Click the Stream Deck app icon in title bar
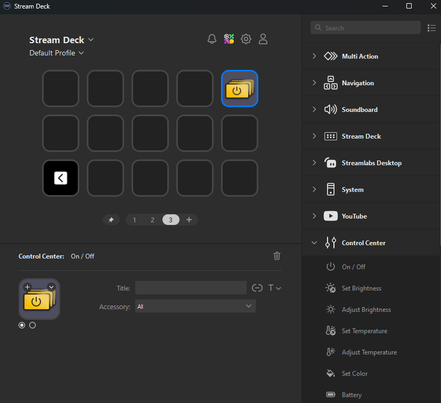Image resolution: width=441 pixels, height=403 pixels. click(x=7, y=6)
